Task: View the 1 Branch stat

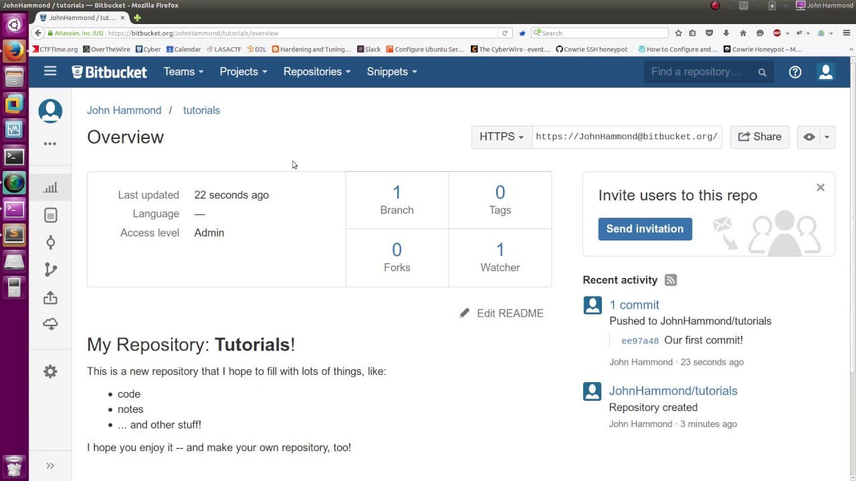Action: pos(397,200)
